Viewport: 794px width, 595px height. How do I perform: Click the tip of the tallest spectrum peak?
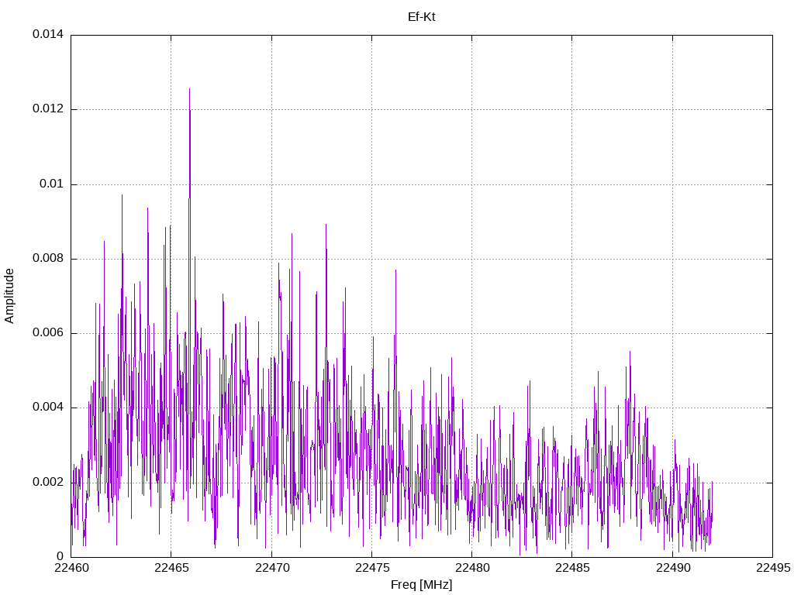[189, 89]
